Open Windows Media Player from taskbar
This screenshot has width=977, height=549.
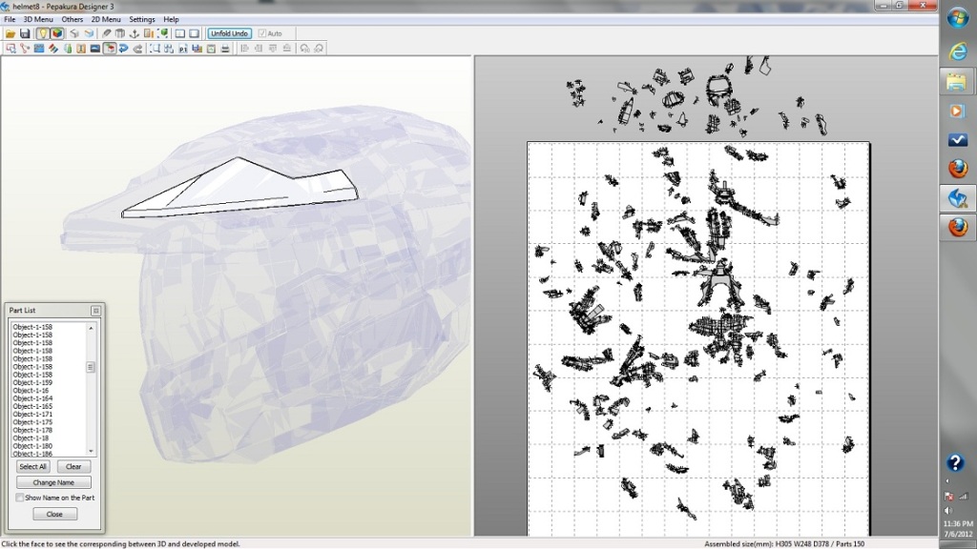point(956,111)
